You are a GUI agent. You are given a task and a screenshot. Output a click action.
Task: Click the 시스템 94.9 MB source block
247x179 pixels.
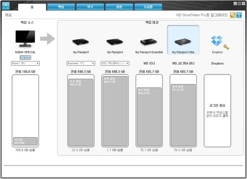click(25, 141)
